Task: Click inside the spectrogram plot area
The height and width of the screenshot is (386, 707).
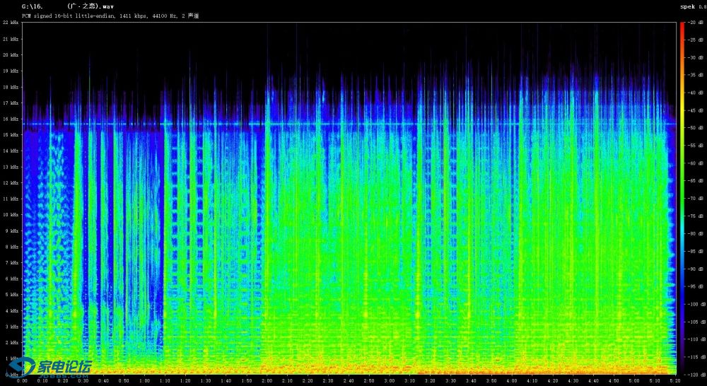Action: click(349, 198)
